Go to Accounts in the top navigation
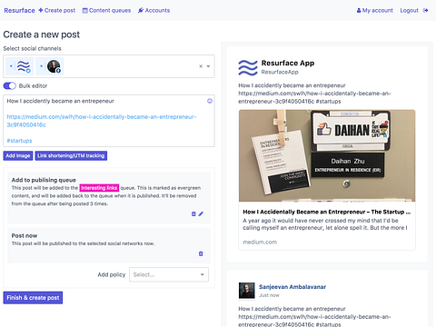The width and height of the screenshot is (436, 327). [154, 10]
